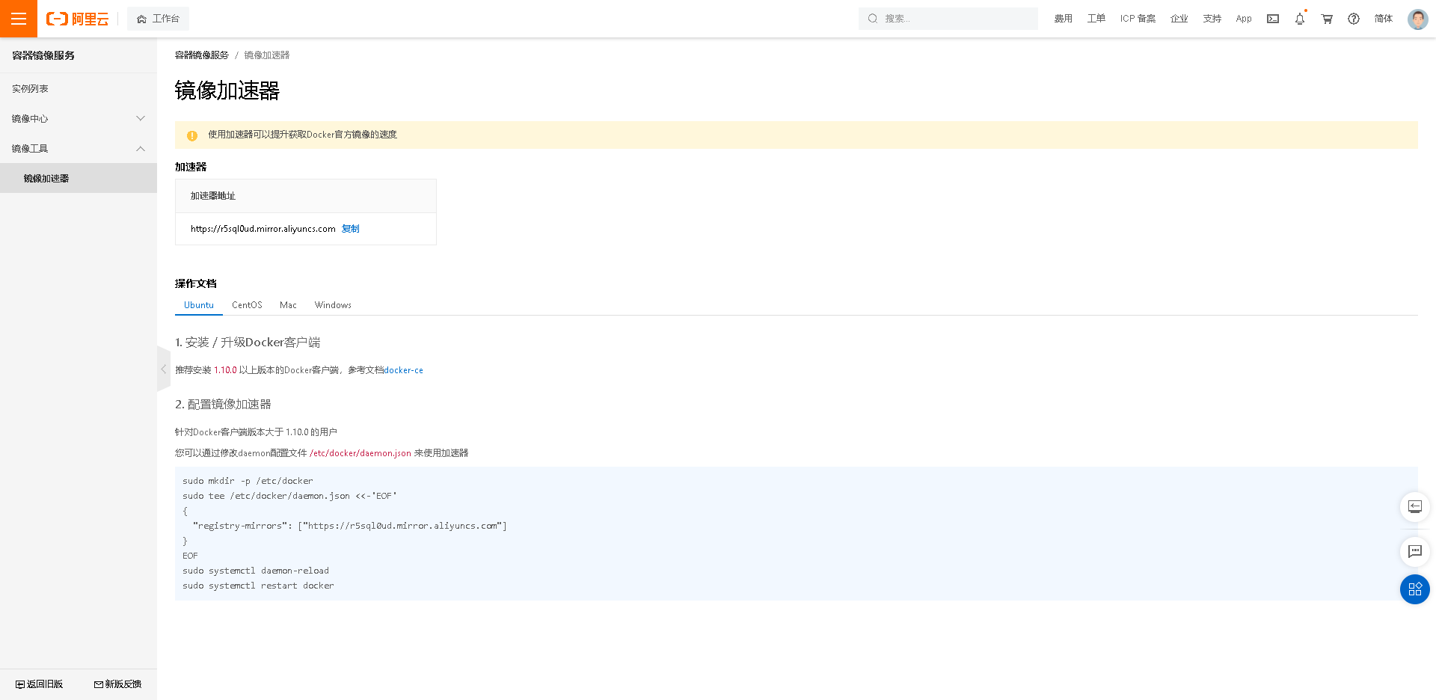Collapse the left navigation panel with chevron
The image size is (1436, 700).
click(x=164, y=369)
